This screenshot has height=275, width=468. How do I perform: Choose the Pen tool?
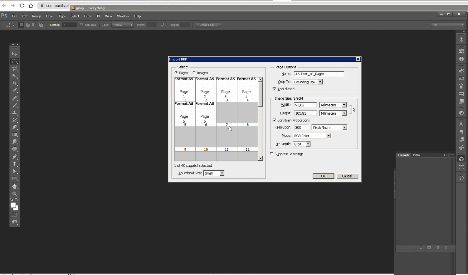pyautogui.click(x=14, y=157)
